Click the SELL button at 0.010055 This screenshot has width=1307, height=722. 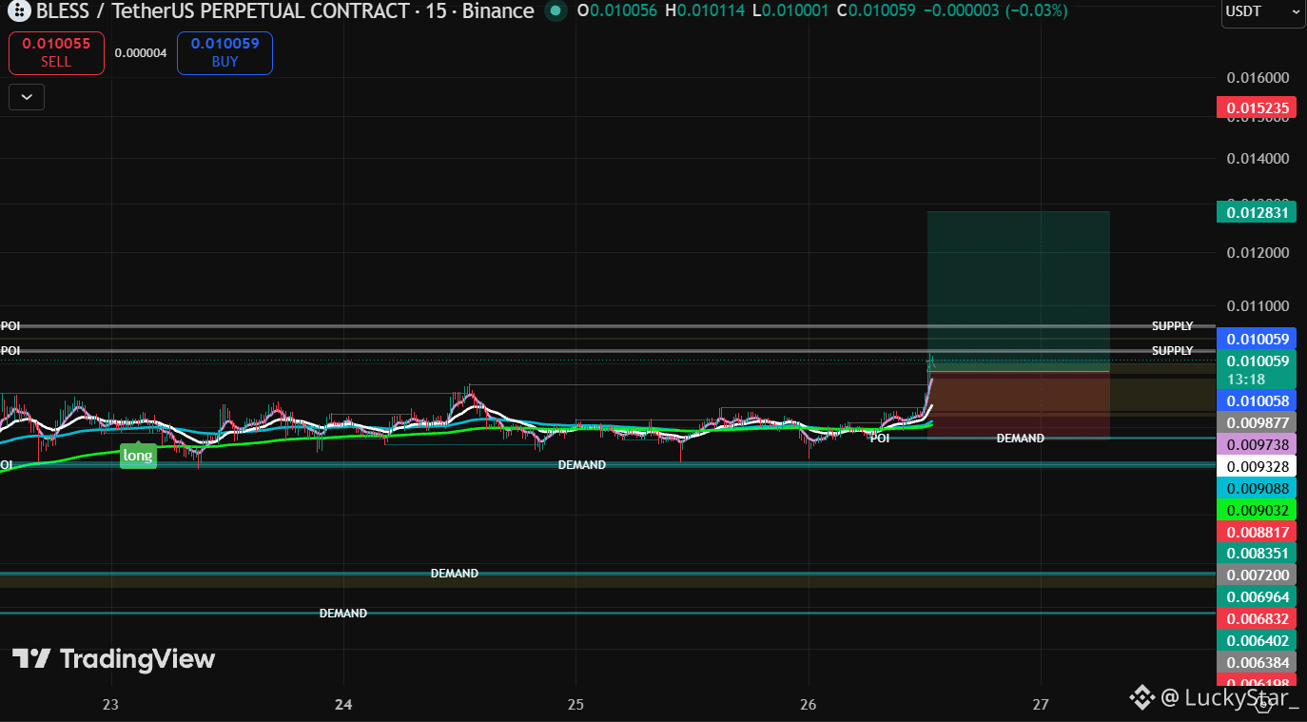pyautogui.click(x=56, y=53)
